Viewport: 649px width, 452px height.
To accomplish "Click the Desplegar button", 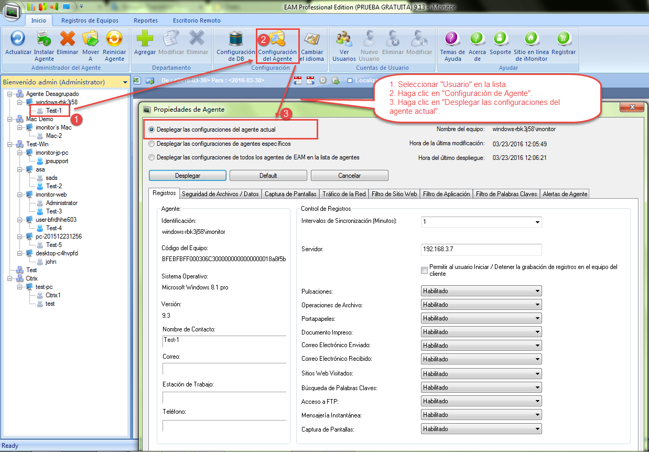I will (188, 176).
